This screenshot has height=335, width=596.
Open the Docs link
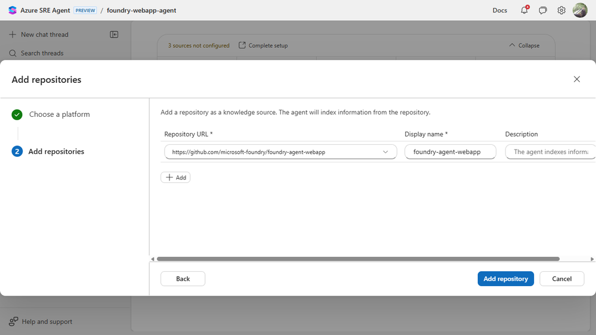(x=500, y=10)
